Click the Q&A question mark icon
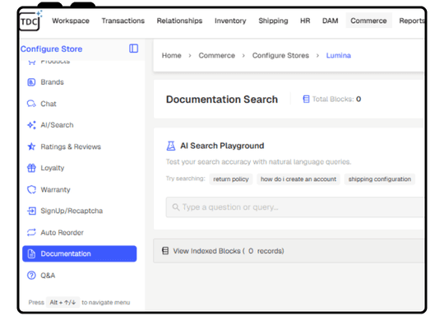Screen dimensions: 444x316 tap(31, 275)
